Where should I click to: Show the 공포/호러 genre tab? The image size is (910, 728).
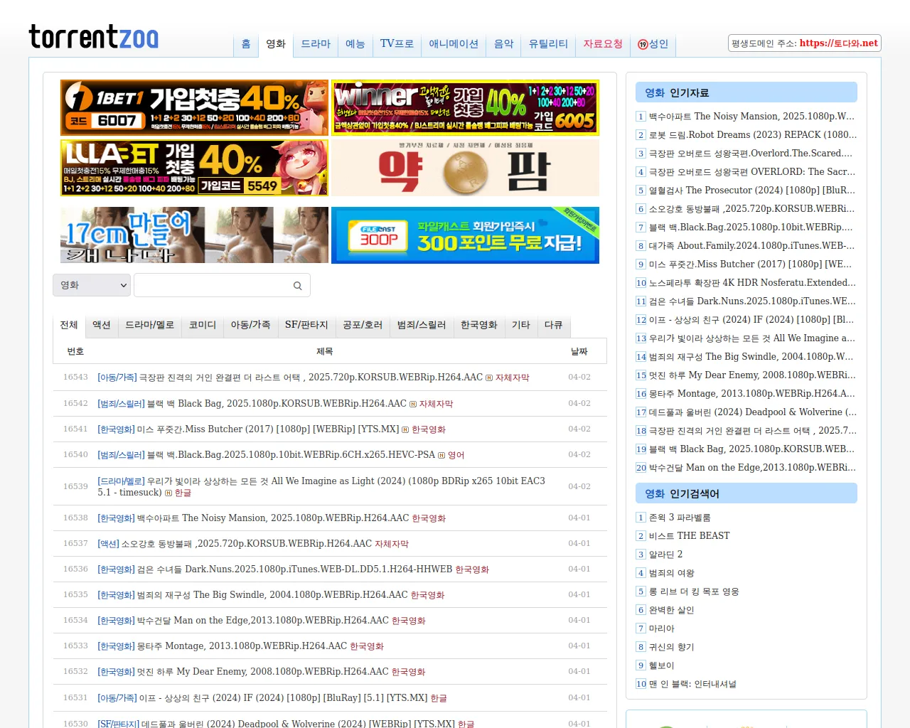[363, 325]
